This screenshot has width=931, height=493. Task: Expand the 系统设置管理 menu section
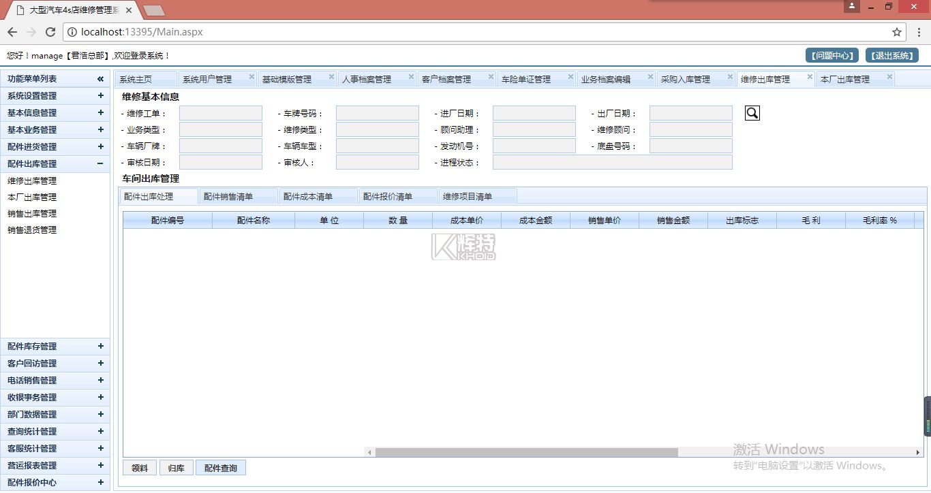(x=100, y=96)
